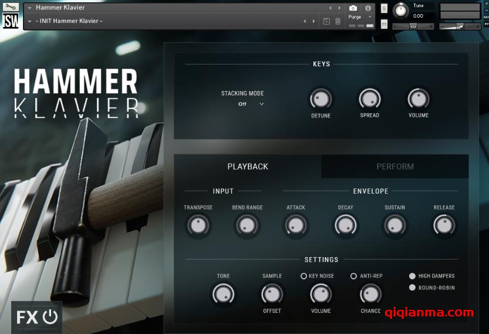Image resolution: width=489 pixels, height=334 pixels.
Task: Open the instrument info view
Action: (x=368, y=8)
